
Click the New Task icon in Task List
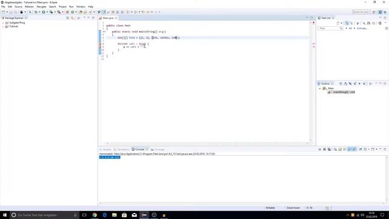point(338,23)
